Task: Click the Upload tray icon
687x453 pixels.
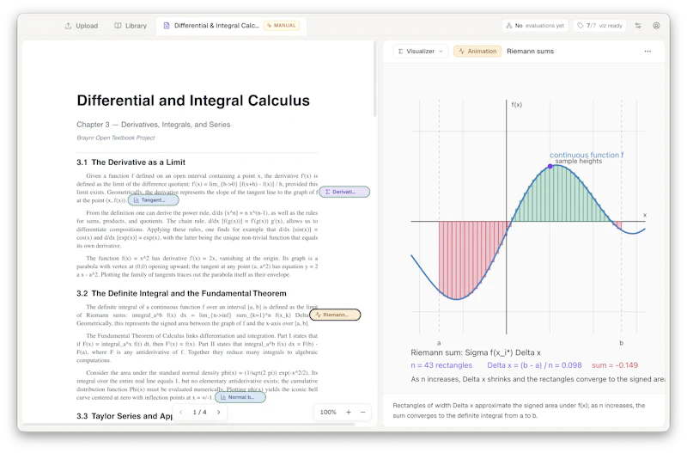Action: pyautogui.click(x=69, y=26)
